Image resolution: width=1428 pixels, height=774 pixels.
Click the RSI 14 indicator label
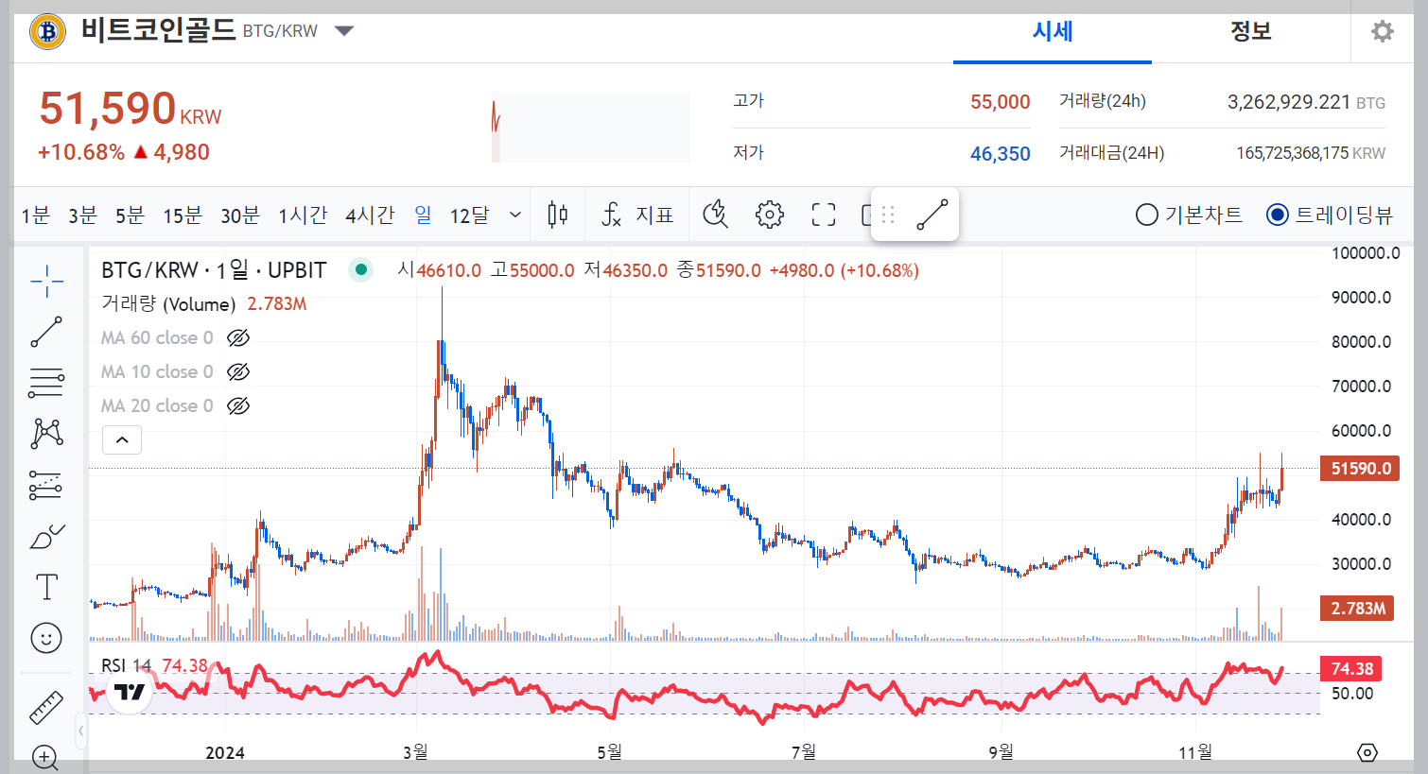click(127, 665)
